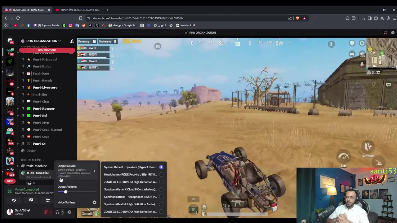Click the bookmark icon beside address bar

tap(81, 18)
